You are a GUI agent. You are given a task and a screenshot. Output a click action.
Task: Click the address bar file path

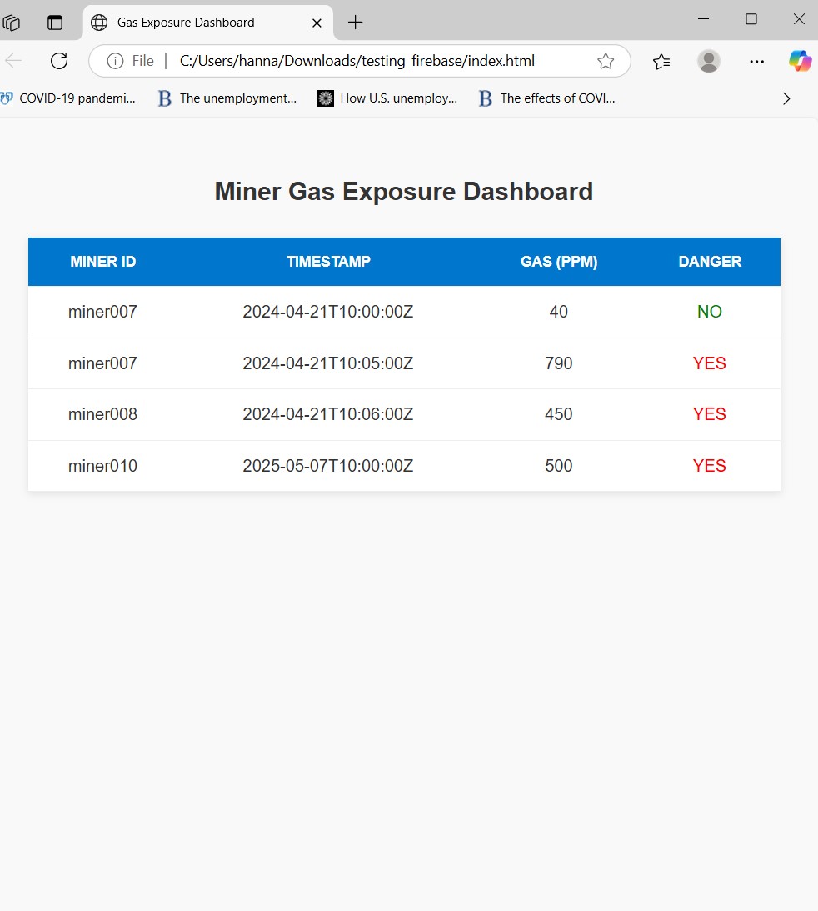357,61
